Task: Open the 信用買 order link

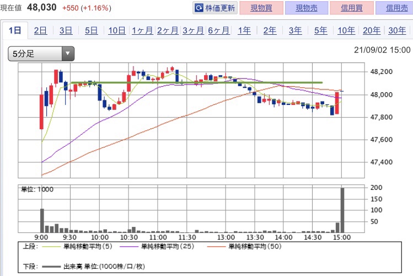Action: click(x=352, y=8)
